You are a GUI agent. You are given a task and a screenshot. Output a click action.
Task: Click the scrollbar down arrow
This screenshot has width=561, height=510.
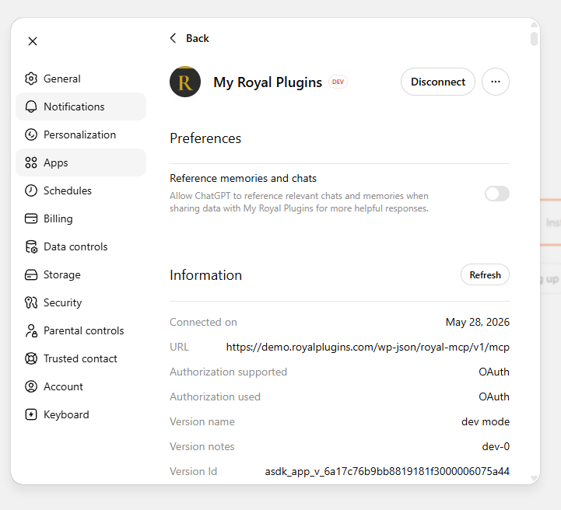point(534,478)
